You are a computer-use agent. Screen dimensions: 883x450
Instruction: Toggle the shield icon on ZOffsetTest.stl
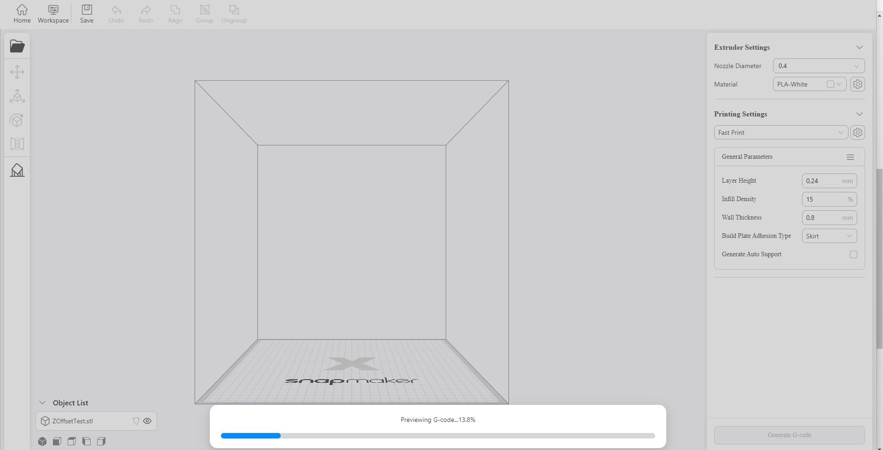pos(136,421)
